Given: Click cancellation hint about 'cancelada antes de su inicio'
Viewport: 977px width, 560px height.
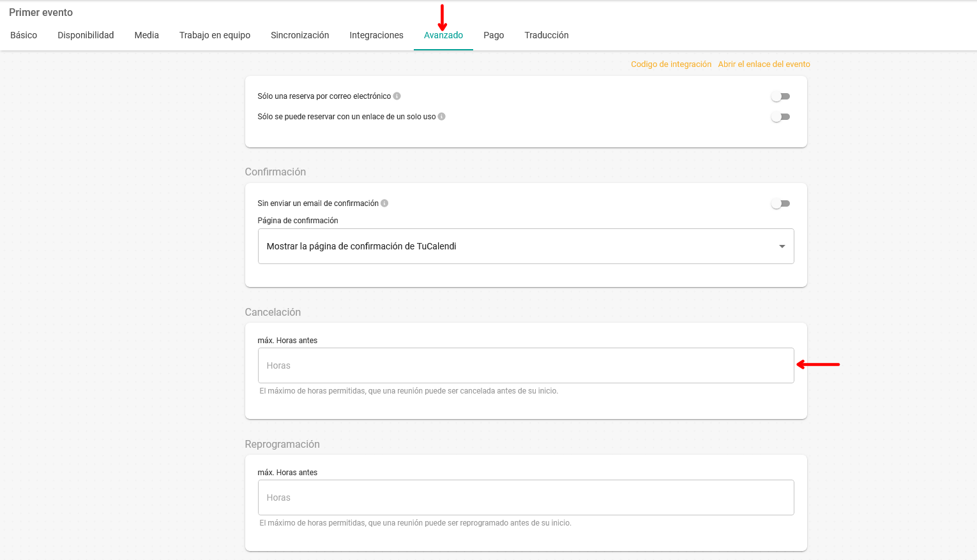Looking at the screenshot, I should coord(409,391).
